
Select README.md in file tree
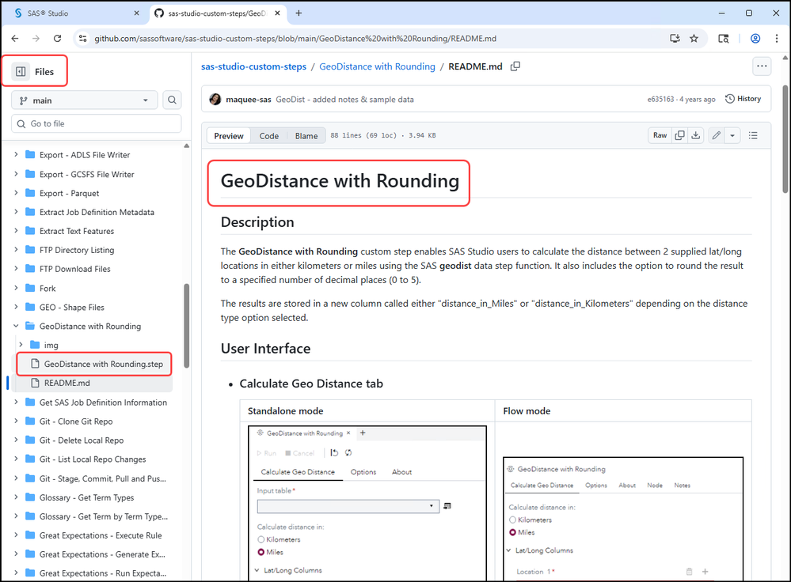93,383
